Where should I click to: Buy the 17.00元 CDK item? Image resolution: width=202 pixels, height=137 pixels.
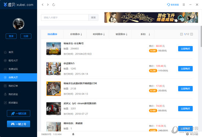(185, 89)
